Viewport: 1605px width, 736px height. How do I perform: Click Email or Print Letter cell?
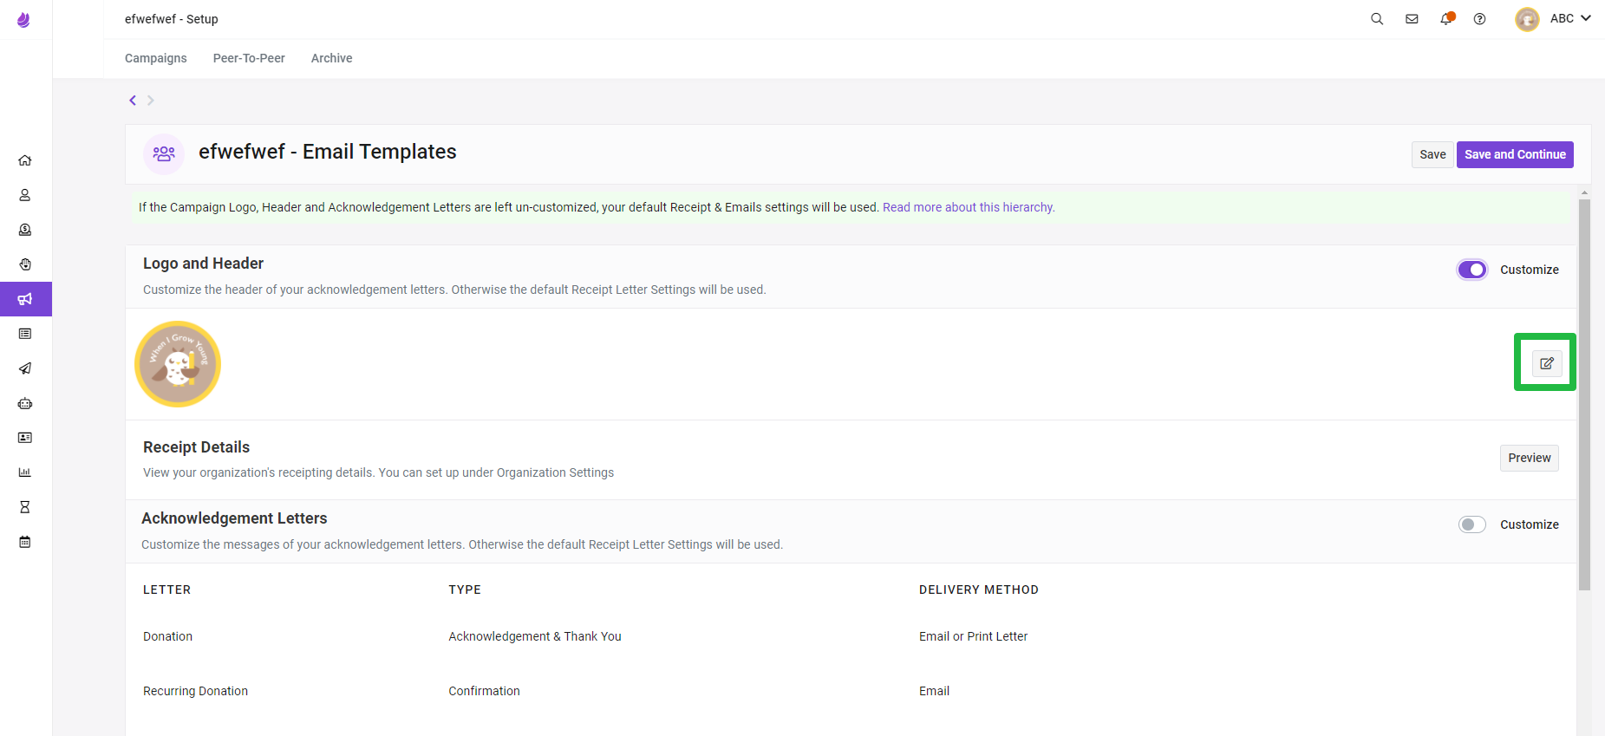(973, 636)
